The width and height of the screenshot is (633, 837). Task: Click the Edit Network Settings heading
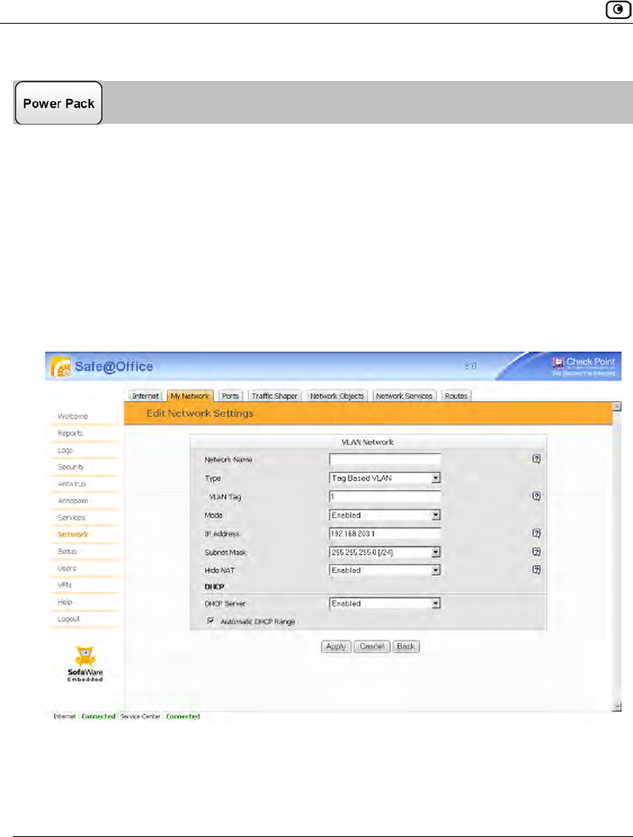pos(200,414)
